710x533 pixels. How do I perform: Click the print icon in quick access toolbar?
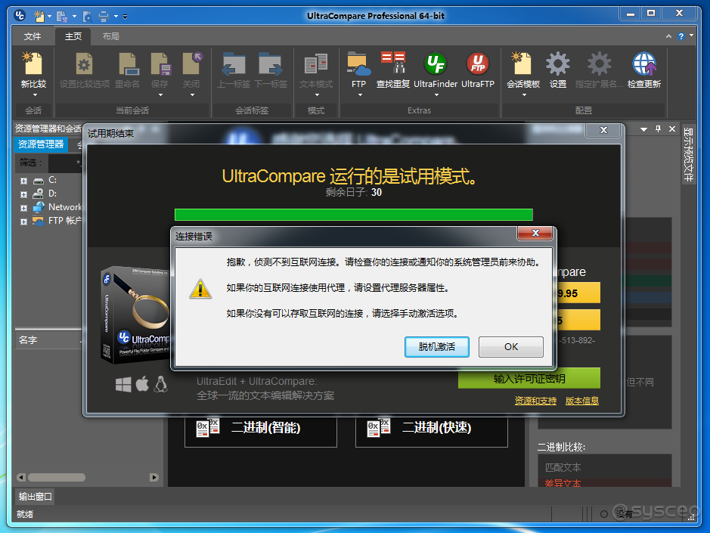[x=104, y=17]
